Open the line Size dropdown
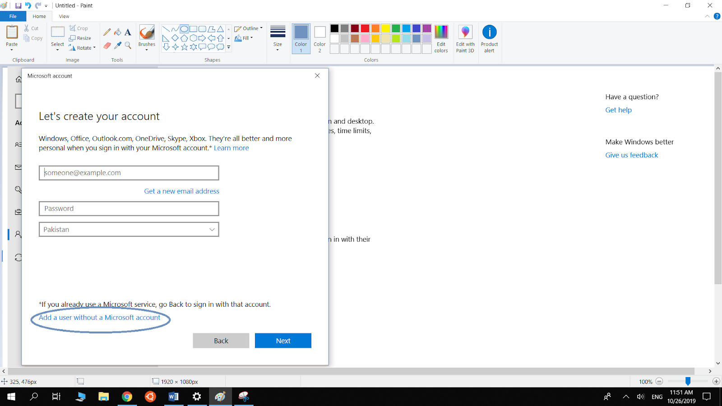Viewport: 722px width, 406px height. pos(278,39)
